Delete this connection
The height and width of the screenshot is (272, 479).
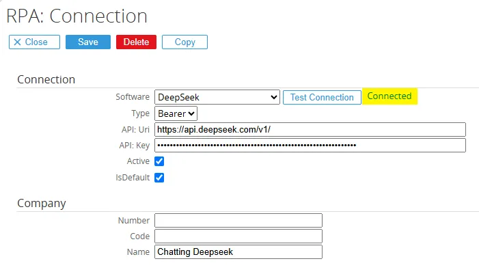[136, 42]
